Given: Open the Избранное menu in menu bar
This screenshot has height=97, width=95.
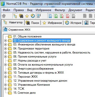Looking at the screenshot, I should 44,10.
